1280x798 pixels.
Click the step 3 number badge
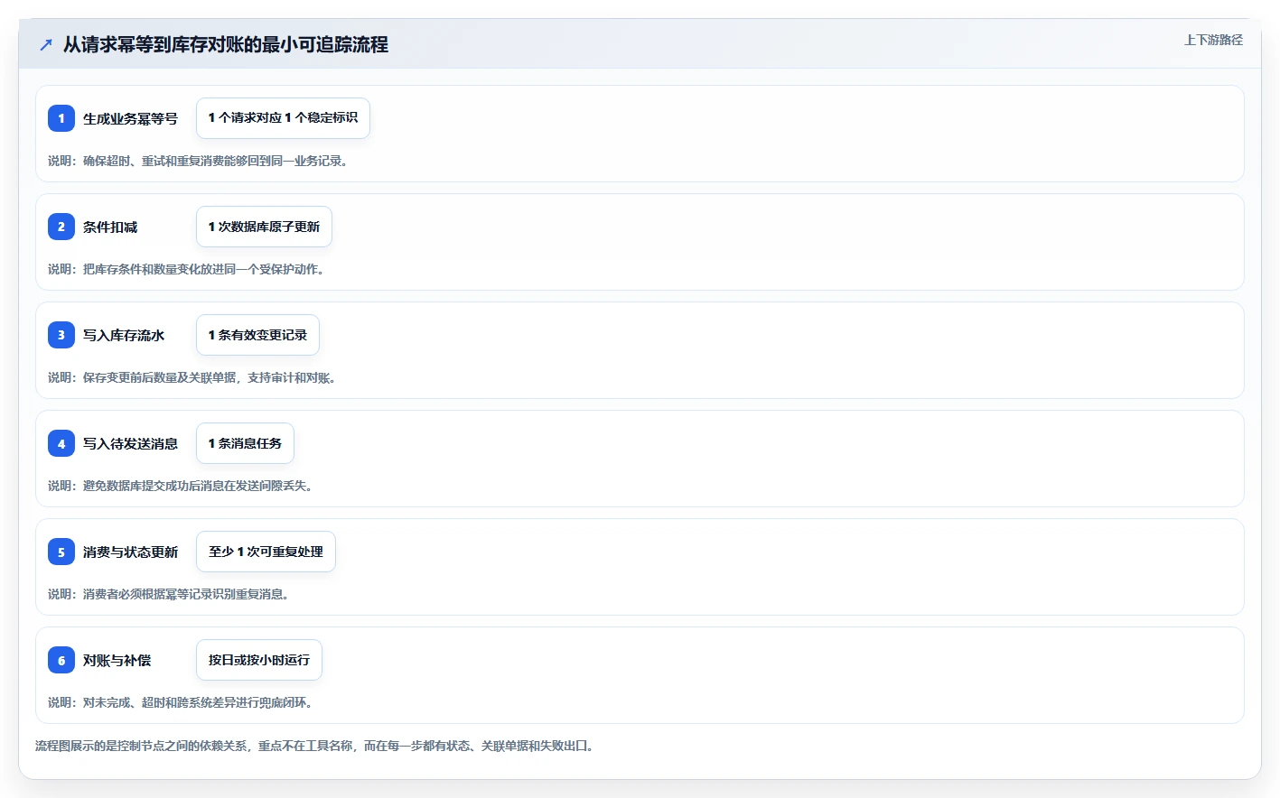(x=61, y=335)
